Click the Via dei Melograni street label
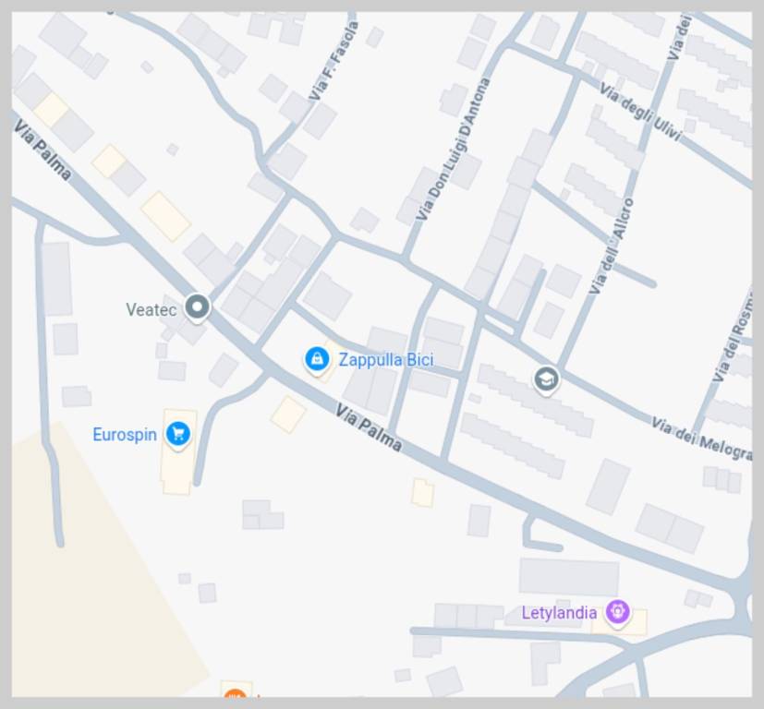Screen dimensions: 764x709 click(702, 439)
